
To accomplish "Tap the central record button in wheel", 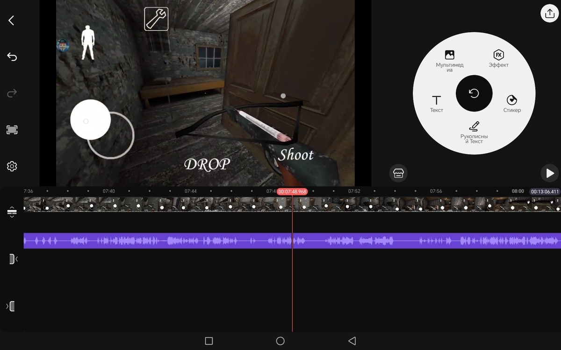I will [474, 93].
